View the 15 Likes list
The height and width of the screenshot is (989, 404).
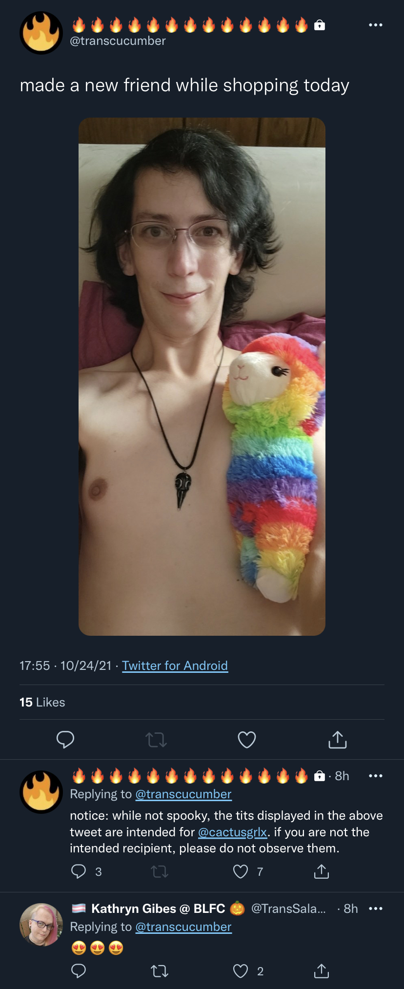point(42,702)
